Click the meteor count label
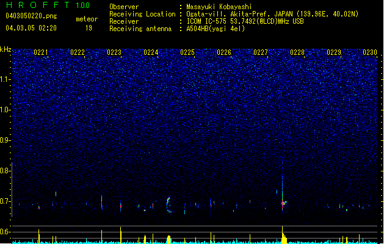This screenshot has height=244, width=384. coord(87,19)
